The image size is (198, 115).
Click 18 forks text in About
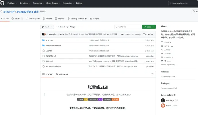click(168, 61)
